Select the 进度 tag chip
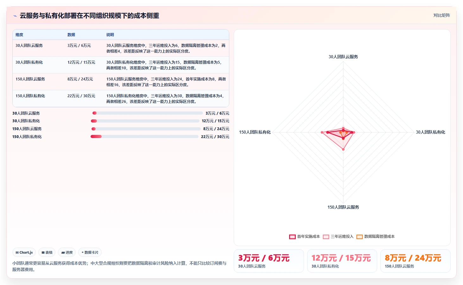This screenshot has width=463, height=285. [67, 252]
